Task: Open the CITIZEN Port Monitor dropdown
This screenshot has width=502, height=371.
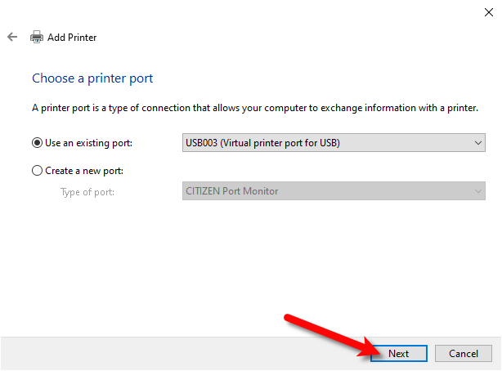Action: (334, 191)
